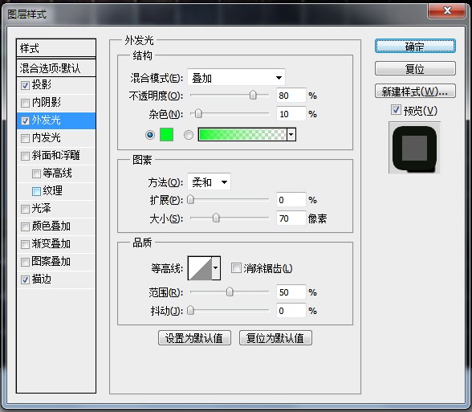This screenshot has height=412, width=472.
Task: Select 样式 in the left list
Action: pos(56,48)
